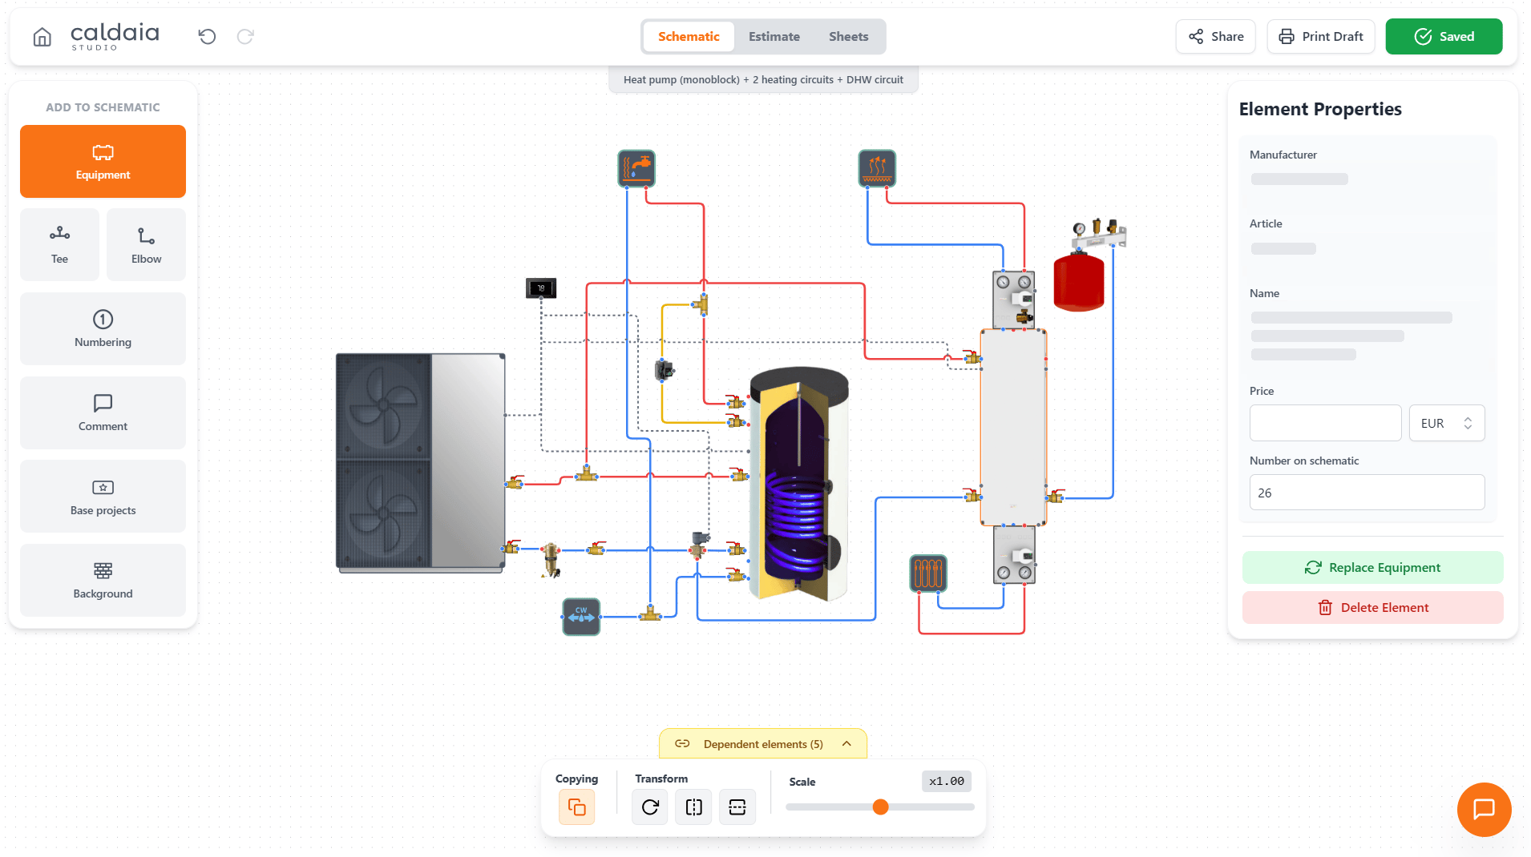Select the hydraulic separator manifold
This screenshot has height=857, width=1531.
pos(1013,427)
